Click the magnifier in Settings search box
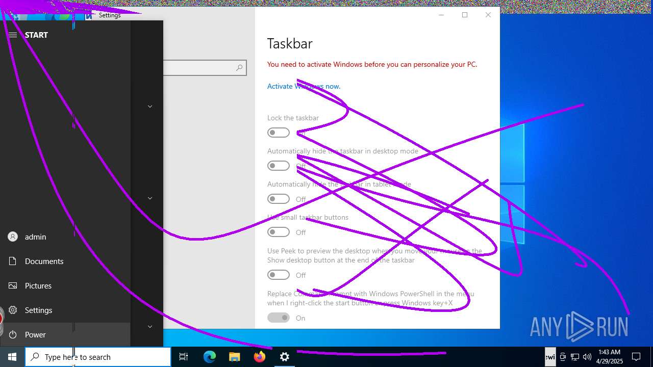The image size is (653, 367). pyautogui.click(x=239, y=68)
